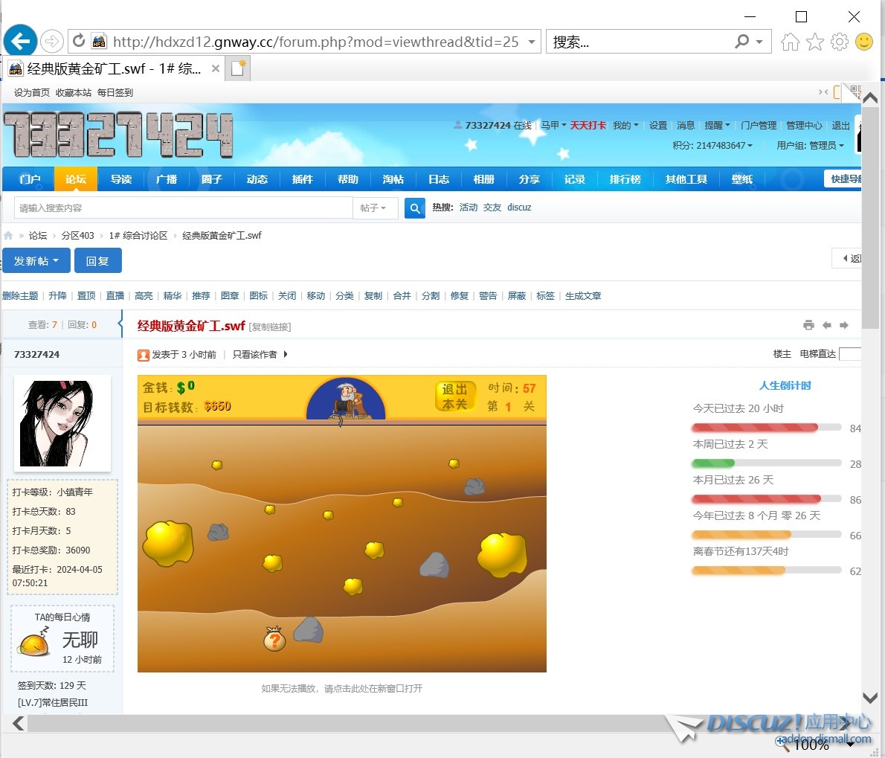Click the orange poster icon before 发表于

click(144, 355)
